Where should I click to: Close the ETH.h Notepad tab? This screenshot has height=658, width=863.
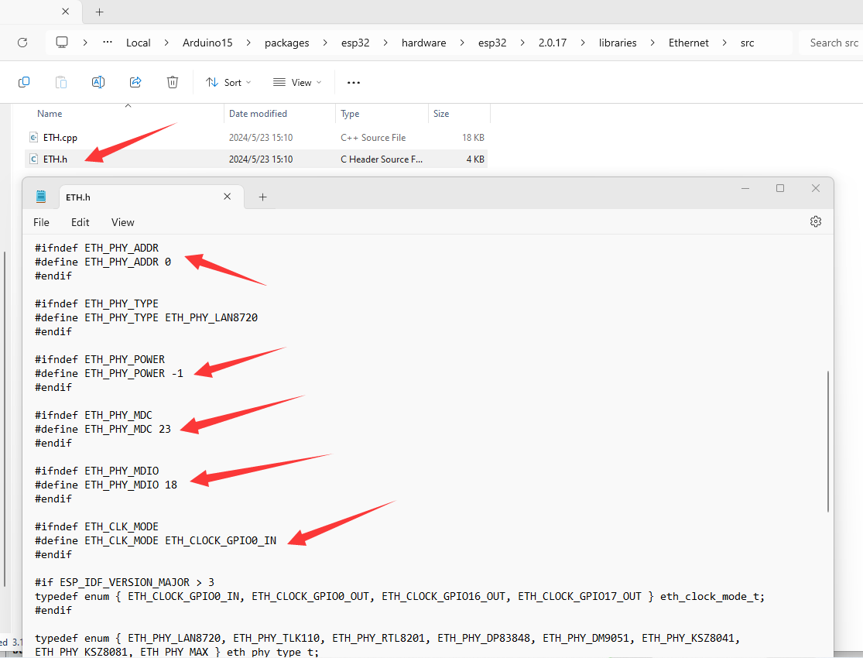point(228,197)
